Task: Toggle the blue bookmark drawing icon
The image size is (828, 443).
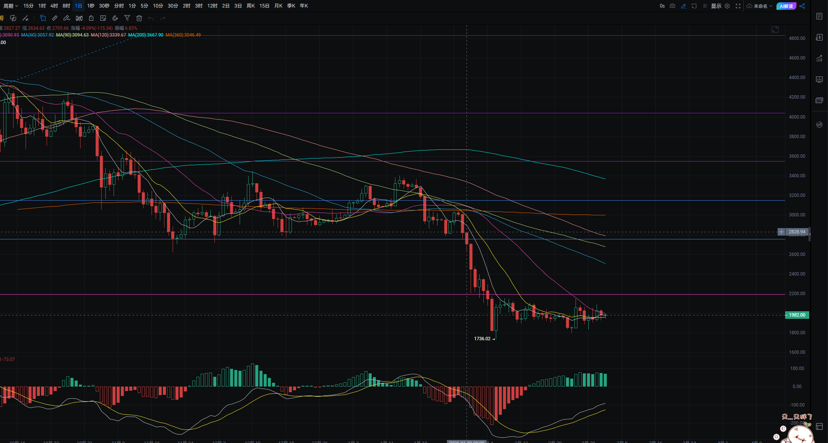Action: pos(43,18)
